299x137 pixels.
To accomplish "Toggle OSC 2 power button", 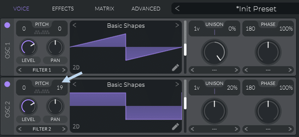I will click(x=7, y=84).
